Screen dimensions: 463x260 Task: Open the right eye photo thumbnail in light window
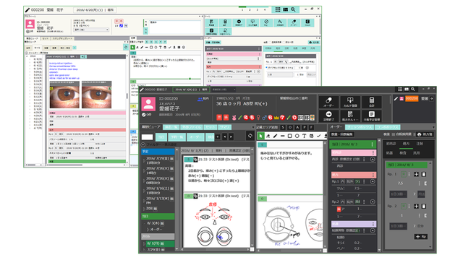[x=96, y=95]
